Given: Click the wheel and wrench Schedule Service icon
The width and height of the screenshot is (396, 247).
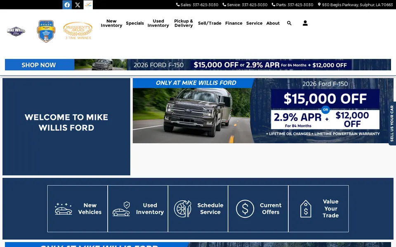Looking at the screenshot, I should [x=183, y=209].
